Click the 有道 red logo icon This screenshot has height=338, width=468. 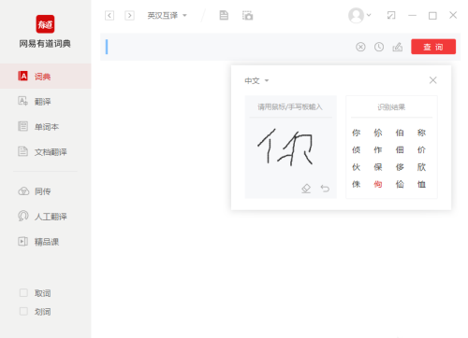45,24
